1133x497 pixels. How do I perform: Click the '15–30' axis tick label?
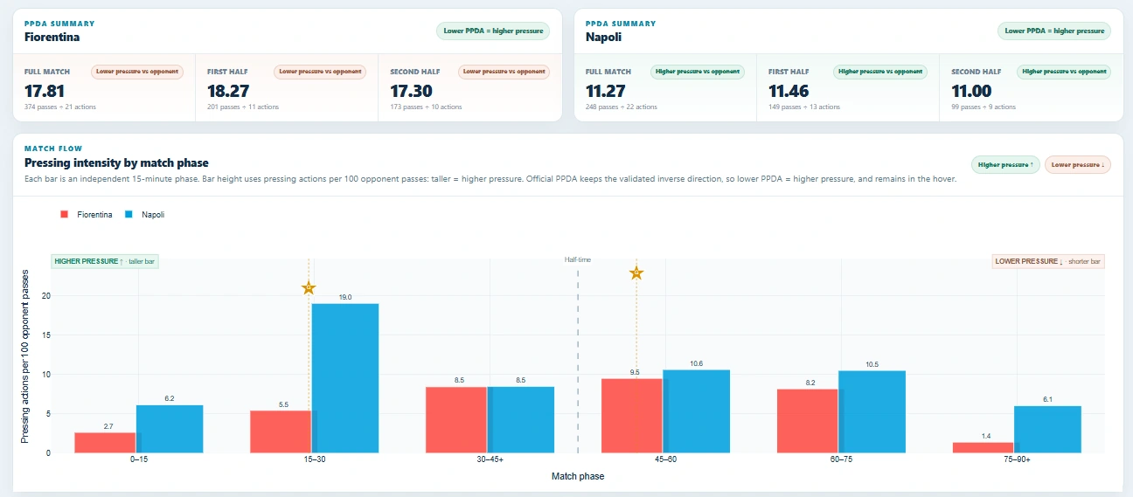[x=314, y=459]
